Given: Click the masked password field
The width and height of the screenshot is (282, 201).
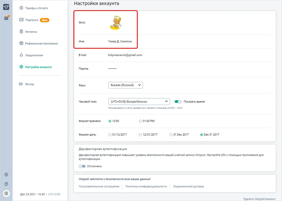Looking at the screenshot, I should (112, 69).
